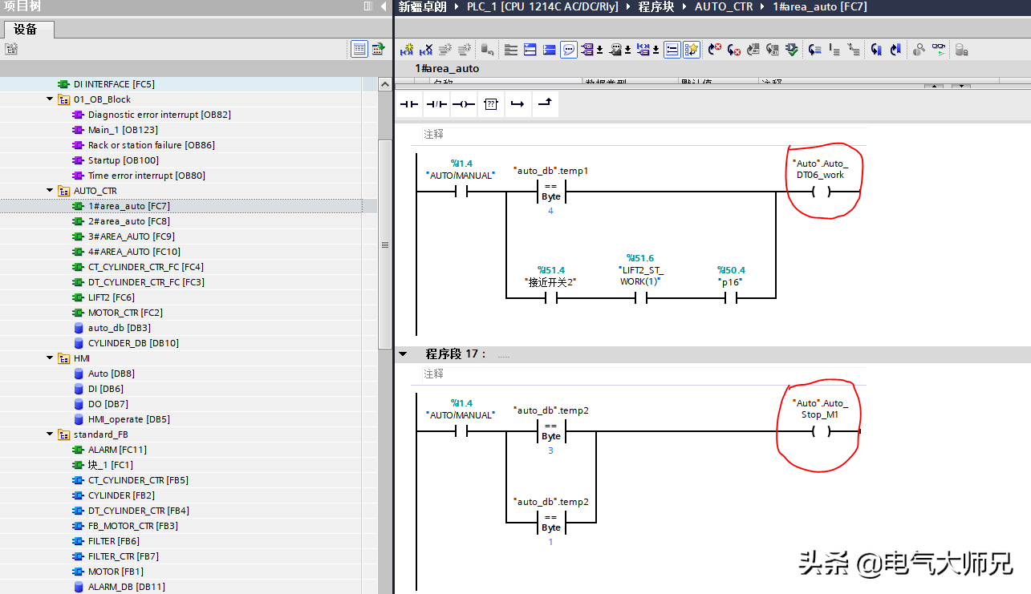Viewport: 1031px width, 594px height.
Task: Insert a normally open contact
Action: tap(410, 104)
